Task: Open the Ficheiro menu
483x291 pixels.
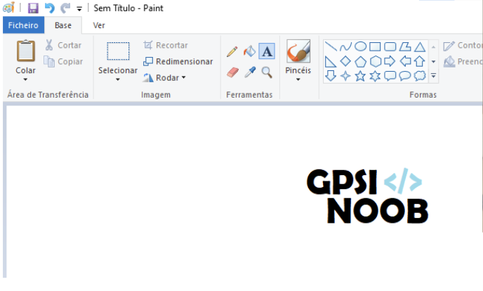Action: 23,25
